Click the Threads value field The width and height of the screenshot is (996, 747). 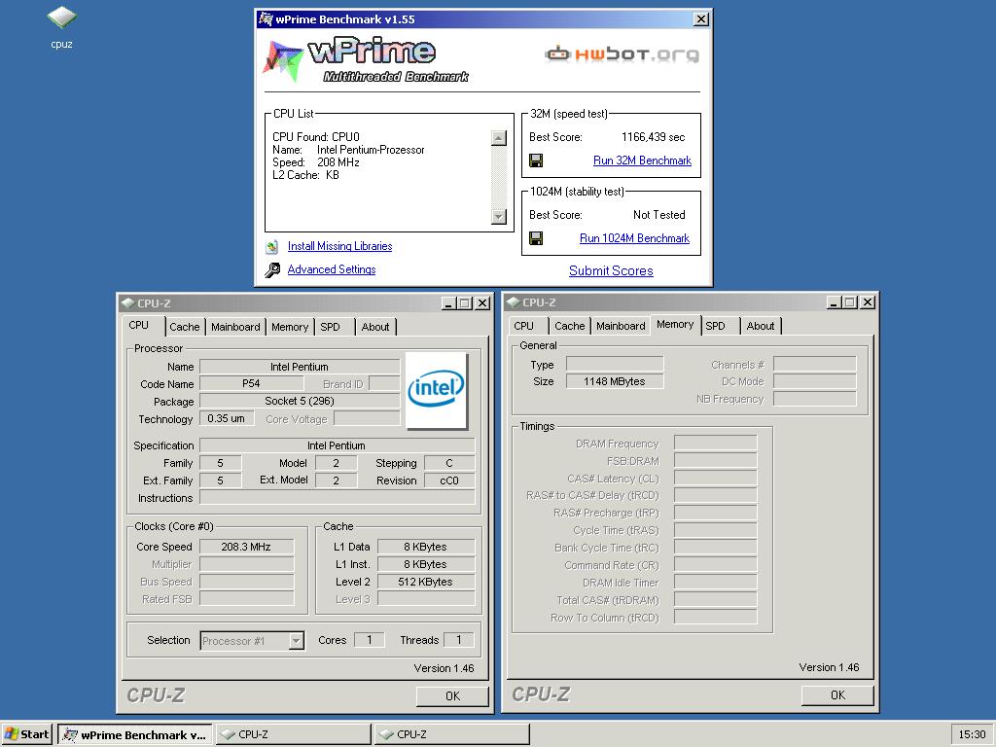pos(459,640)
